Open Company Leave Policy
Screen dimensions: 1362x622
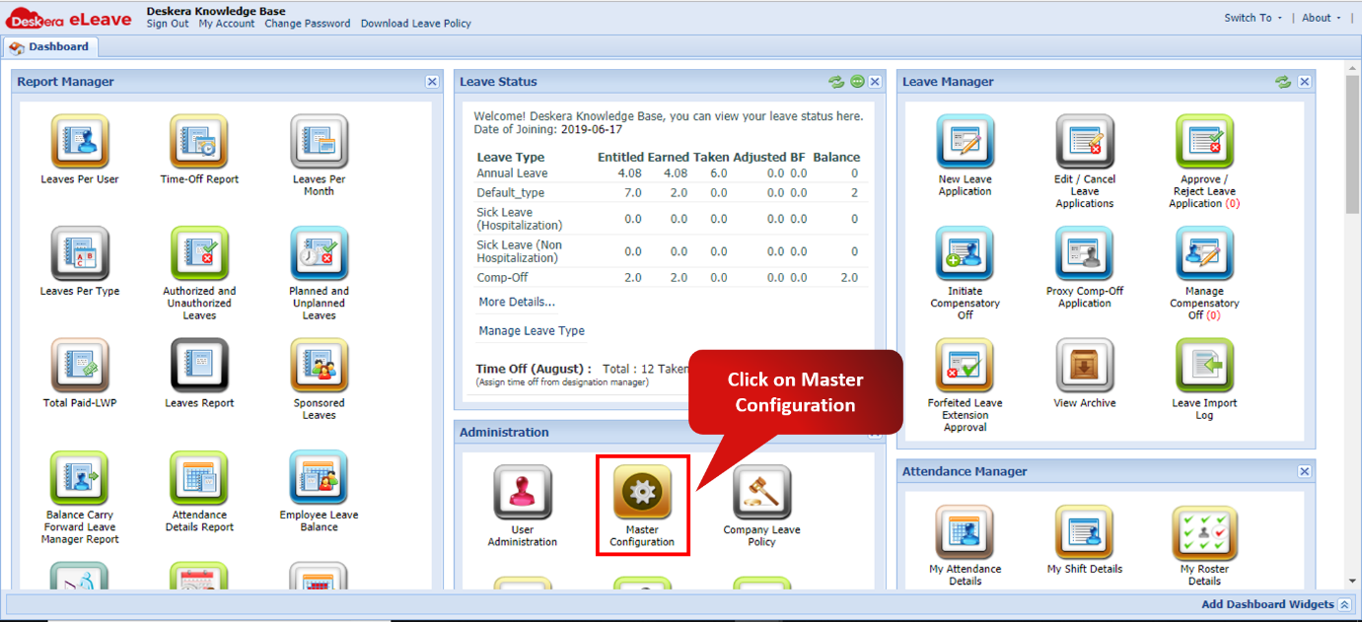coord(761,493)
